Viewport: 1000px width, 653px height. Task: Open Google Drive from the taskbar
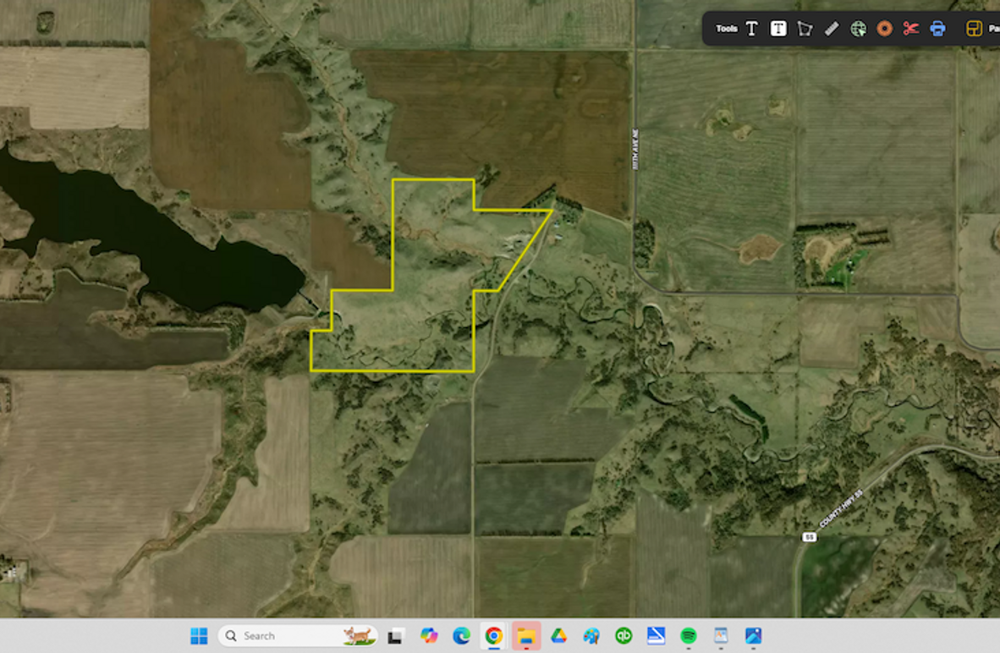point(558,636)
